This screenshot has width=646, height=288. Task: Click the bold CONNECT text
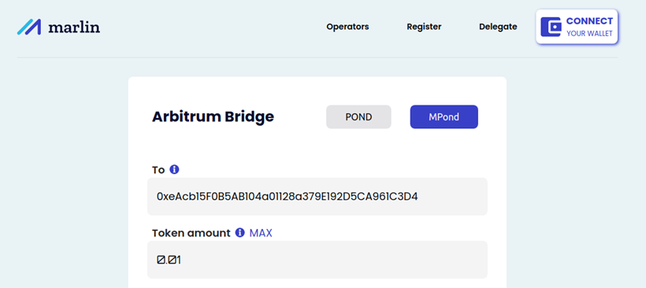click(x=589, y=21)
